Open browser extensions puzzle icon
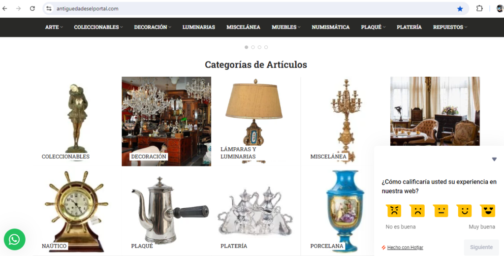This screenshot has width=504, height=256. (479, 9)
